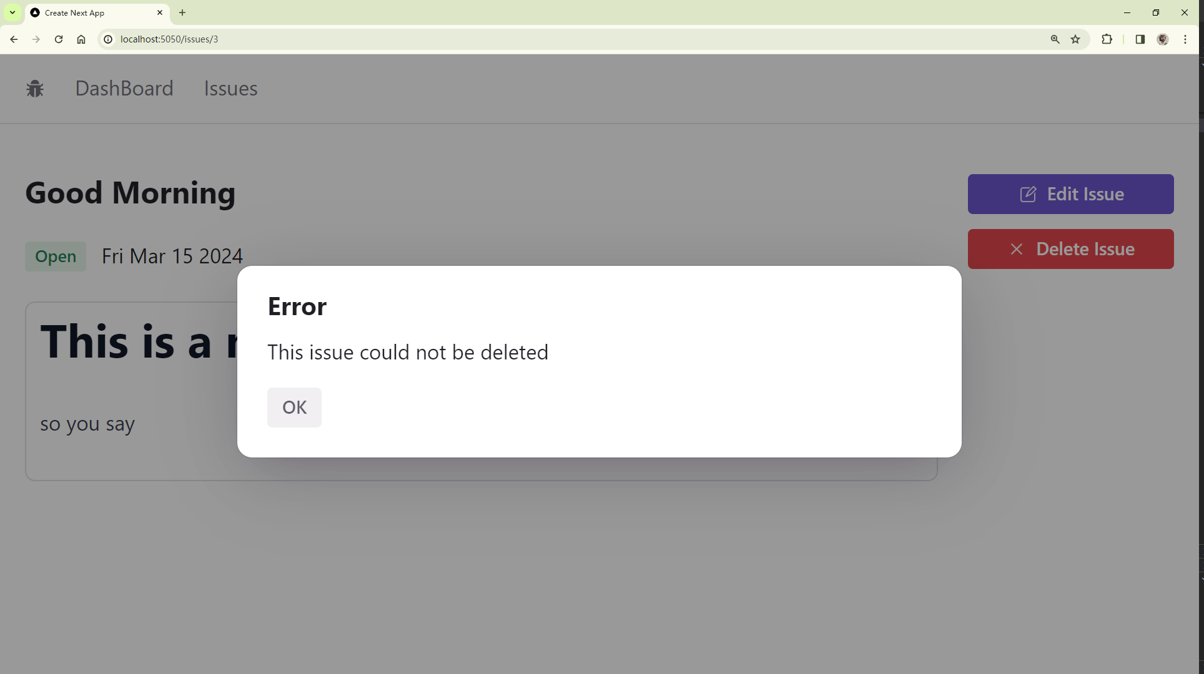Image resolution: width=1204 pixels, height=674 pixels.
Task: Navigate to the Issues menu item
Action: click(x=230, y=89)
